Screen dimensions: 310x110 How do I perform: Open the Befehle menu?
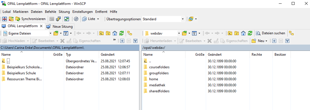(51, 12)
